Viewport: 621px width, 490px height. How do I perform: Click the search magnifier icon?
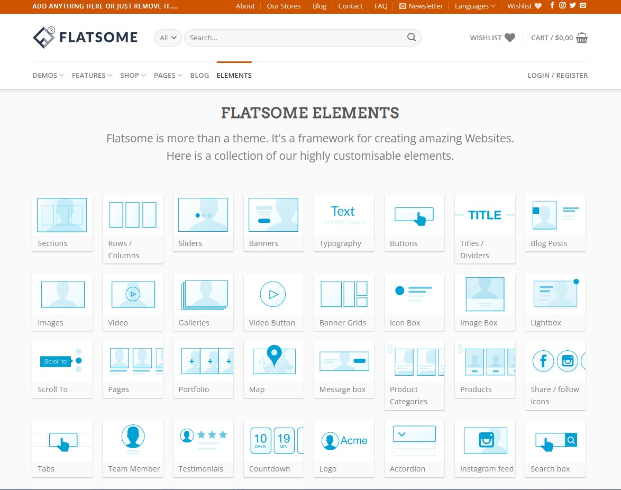pos(412,37)
